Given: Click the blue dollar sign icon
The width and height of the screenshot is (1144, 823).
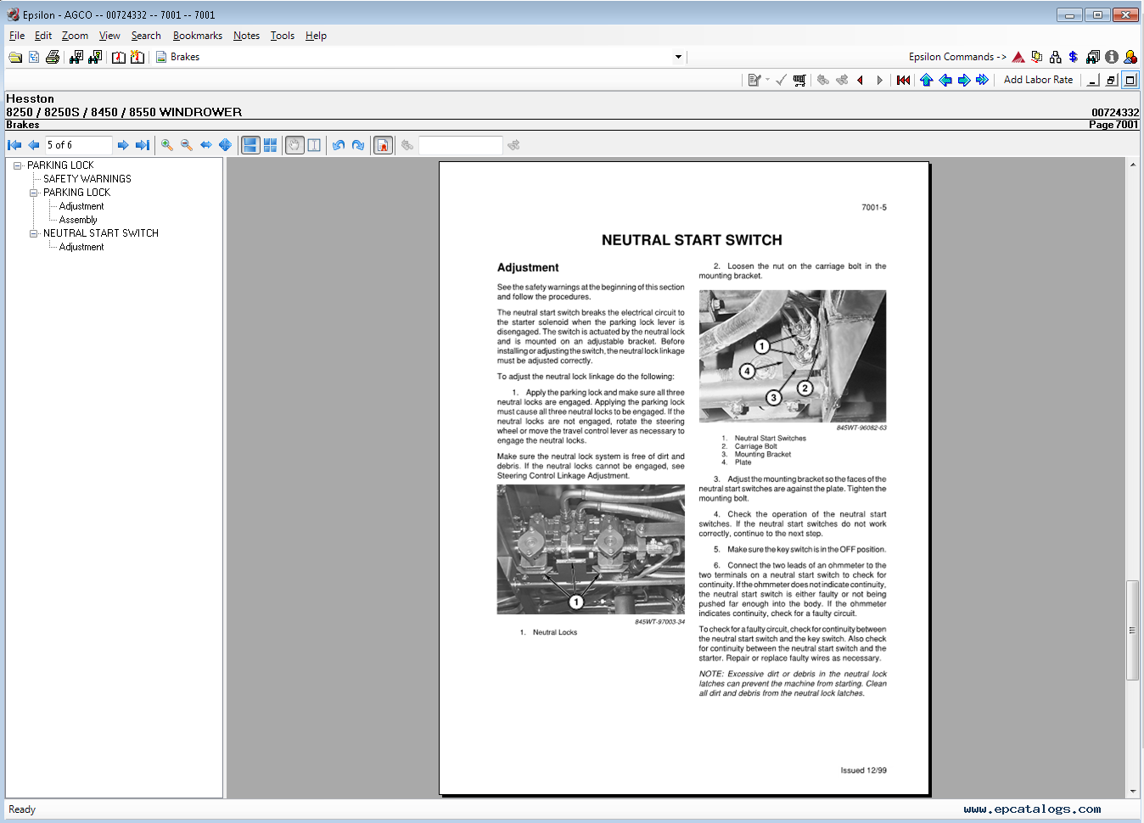Looking at the screenshot, I should click(1074, 57).
